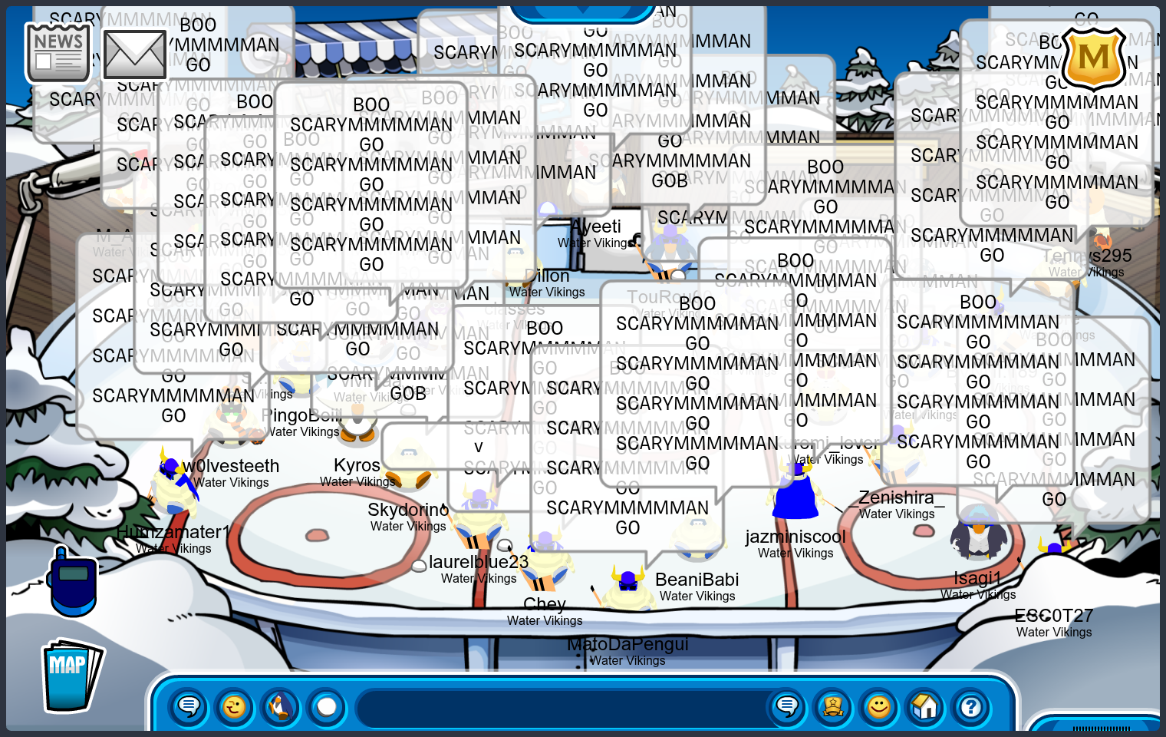This screenshot has width=1166, height=737.
Task: Click the chat message input field
Action: [x=560, y=708]
